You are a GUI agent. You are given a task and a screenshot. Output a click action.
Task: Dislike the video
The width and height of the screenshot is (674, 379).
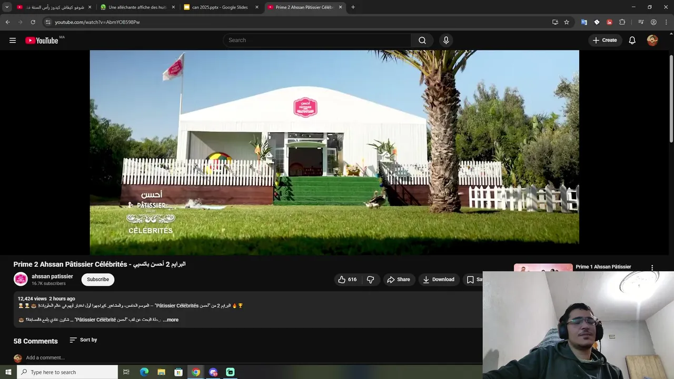(371, 280)
